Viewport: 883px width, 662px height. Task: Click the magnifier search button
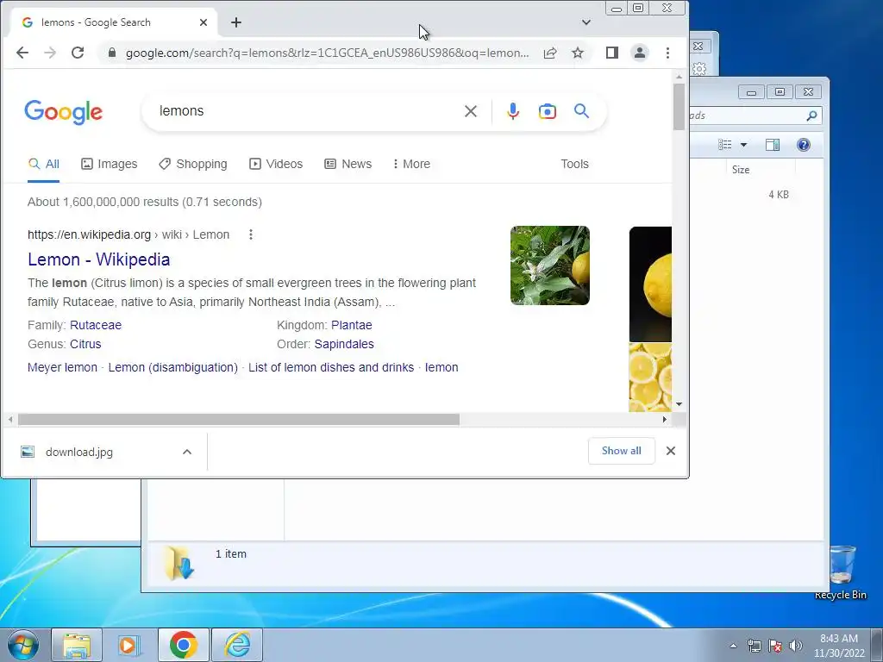tap(582, 111)
